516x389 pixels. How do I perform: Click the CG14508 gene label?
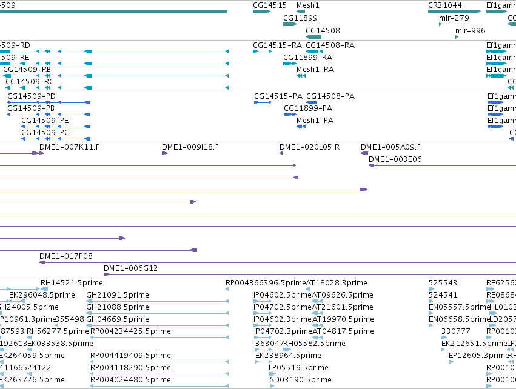(323, 31)
